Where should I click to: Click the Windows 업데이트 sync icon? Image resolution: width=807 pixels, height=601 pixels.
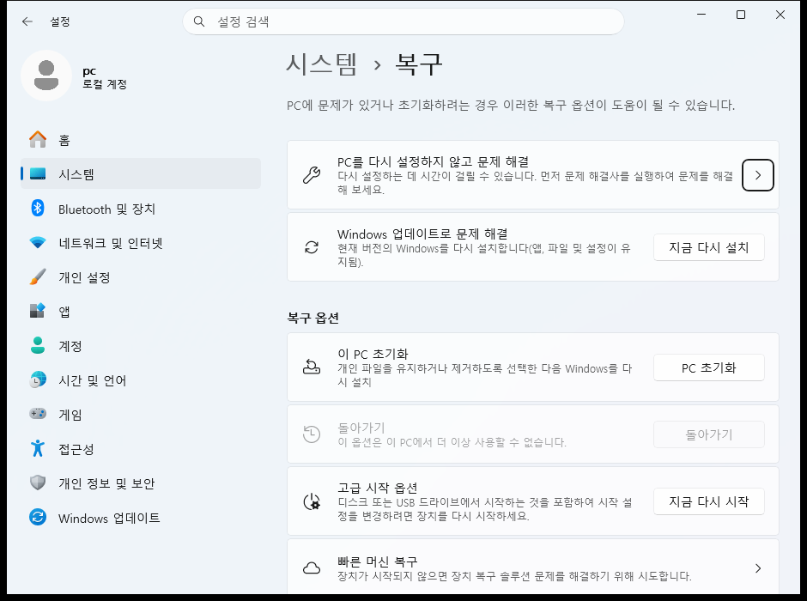(38, 517)
